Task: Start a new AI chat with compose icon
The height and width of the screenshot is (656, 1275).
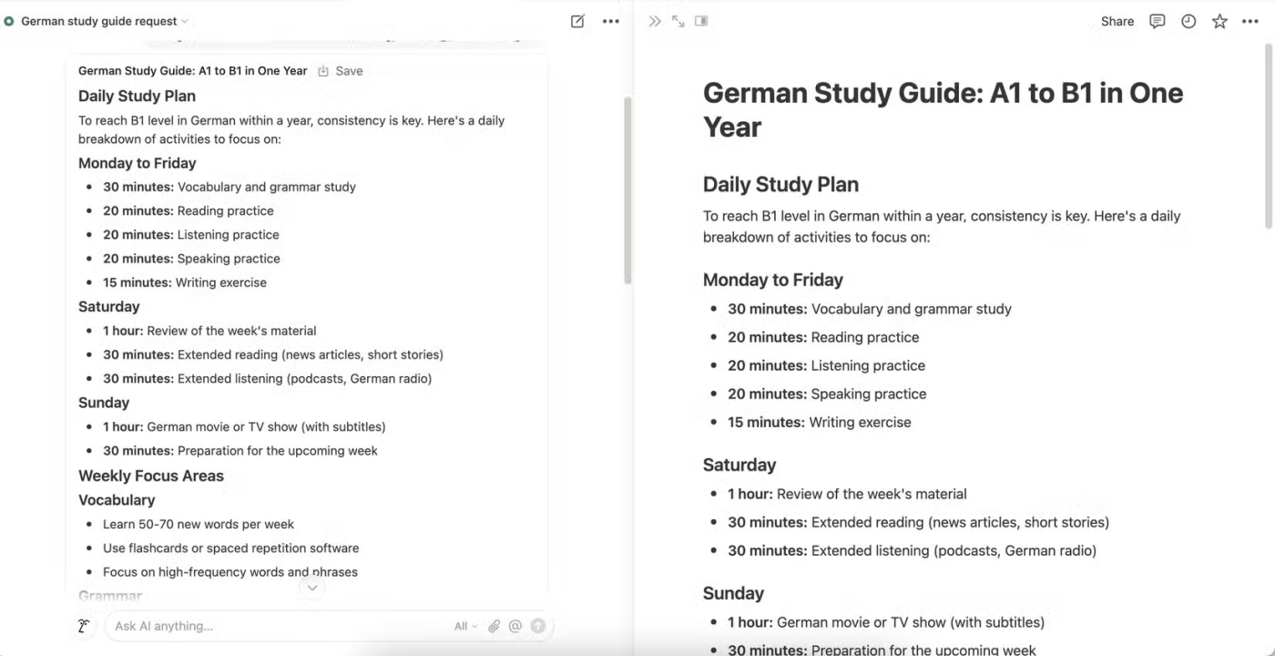Action: click(577, 21)
